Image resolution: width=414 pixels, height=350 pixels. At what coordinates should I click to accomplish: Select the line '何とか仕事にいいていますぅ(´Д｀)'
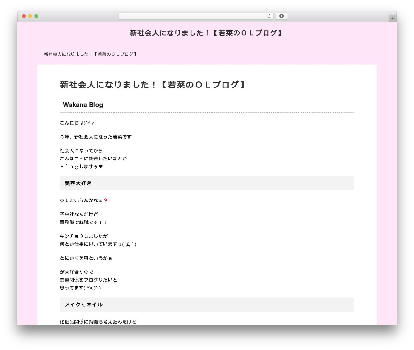(98, 244)
